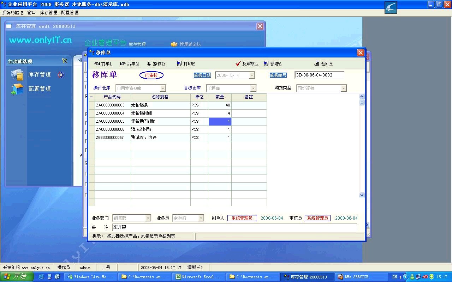Click the 返回R return button
Image resolution: width=452 pixels, height=282 pixels.
[323, 64]
